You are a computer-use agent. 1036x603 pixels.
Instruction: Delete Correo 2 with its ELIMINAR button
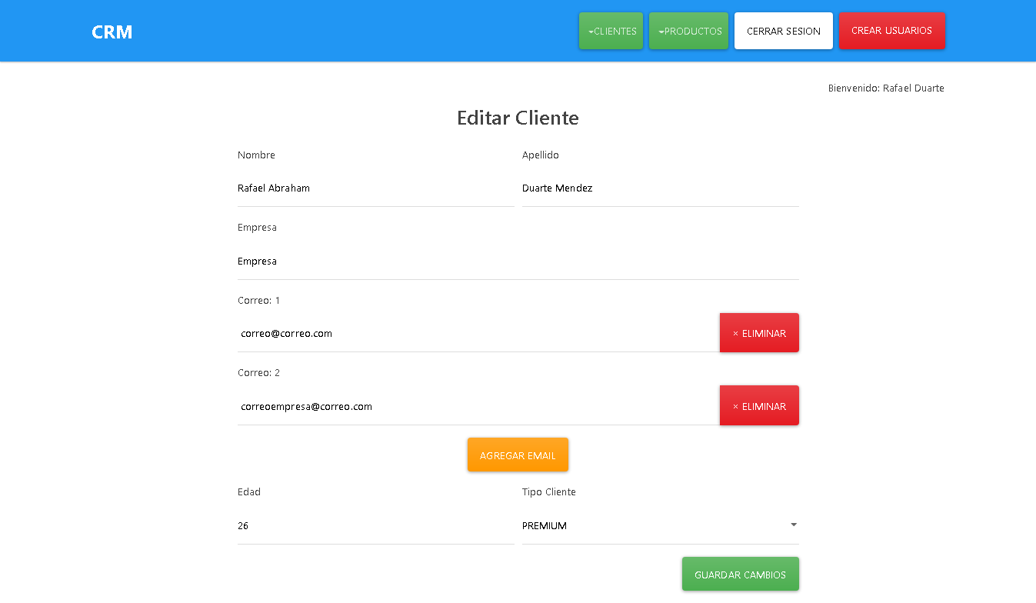pos(759,405)
